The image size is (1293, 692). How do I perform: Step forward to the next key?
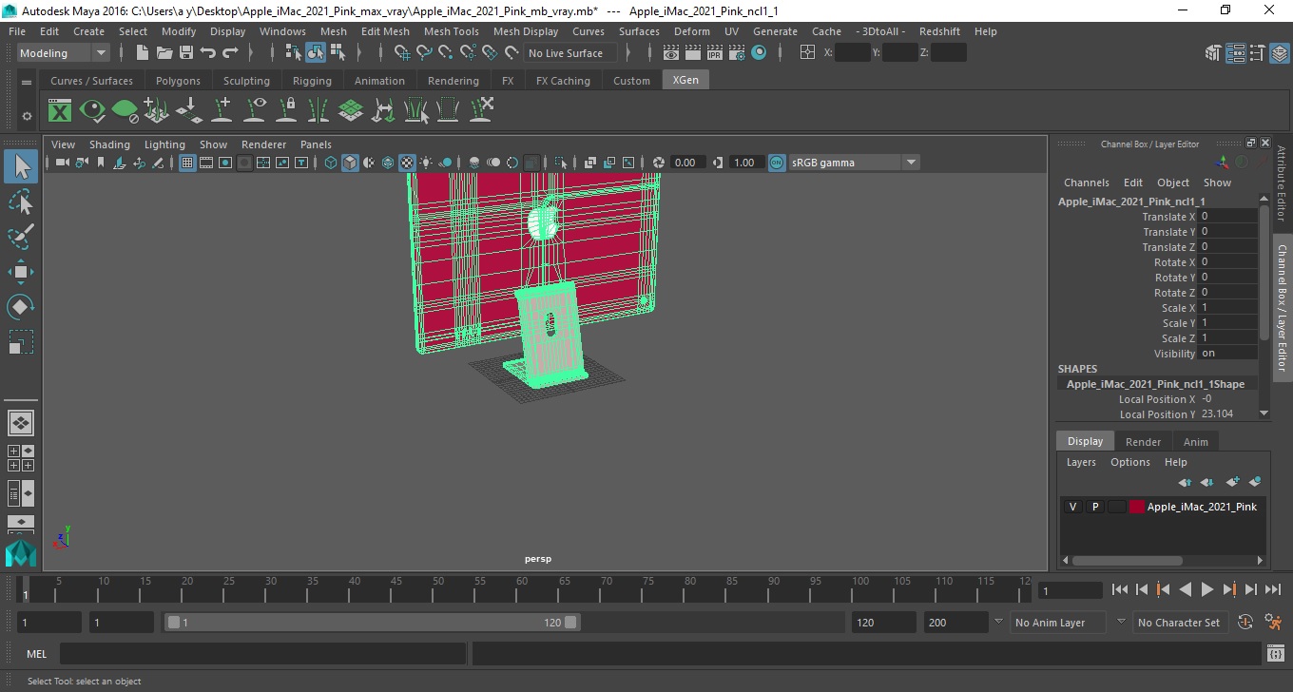(x=1228, y=590)
